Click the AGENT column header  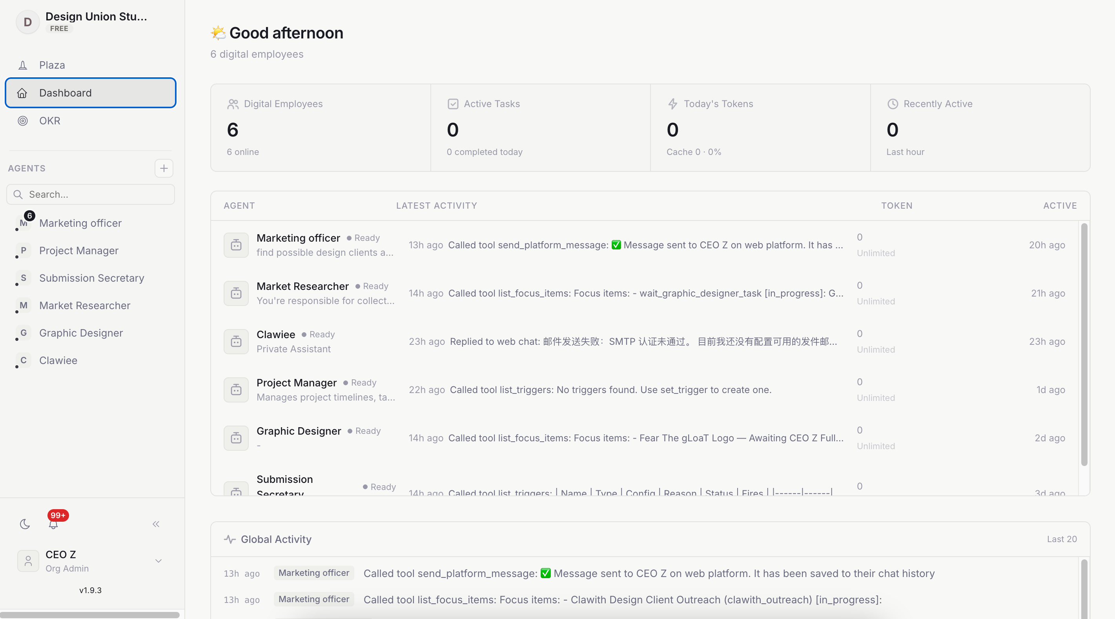click(239, 206)
